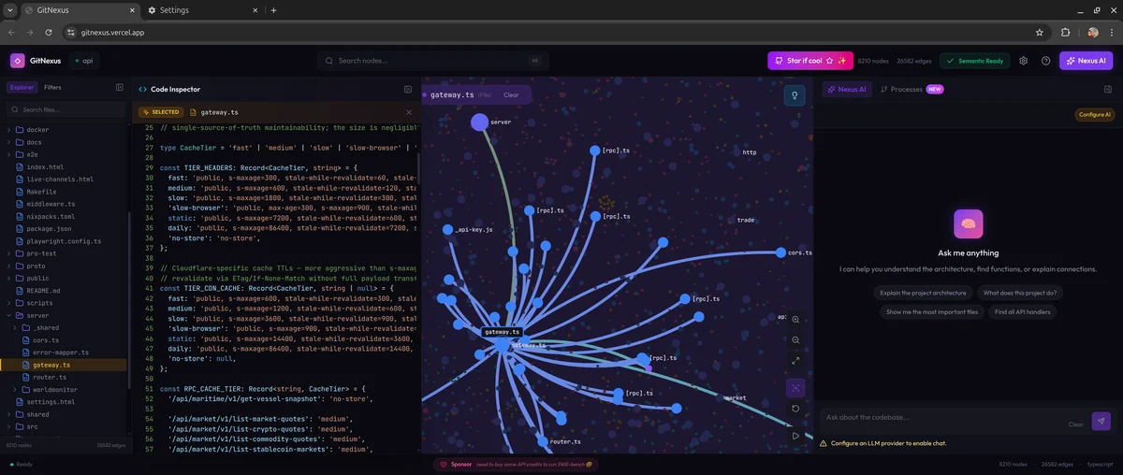This screenshot has height=475, width=1123.
Task: Click Star if cool button
Action: click(x=810, y=61)
